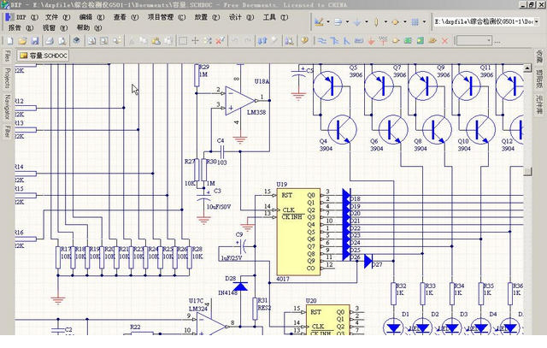Select the Place Bus tool
This screenshot has height=348, width=547.
pos(334,41)
